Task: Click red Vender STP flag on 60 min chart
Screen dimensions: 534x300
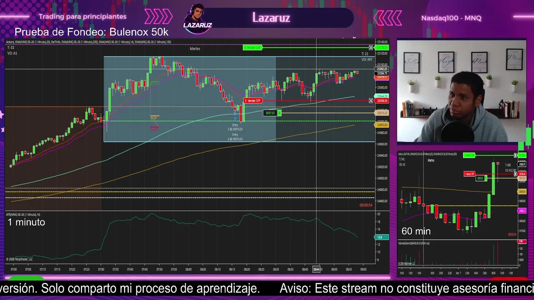Action: [x=470, y=174]
